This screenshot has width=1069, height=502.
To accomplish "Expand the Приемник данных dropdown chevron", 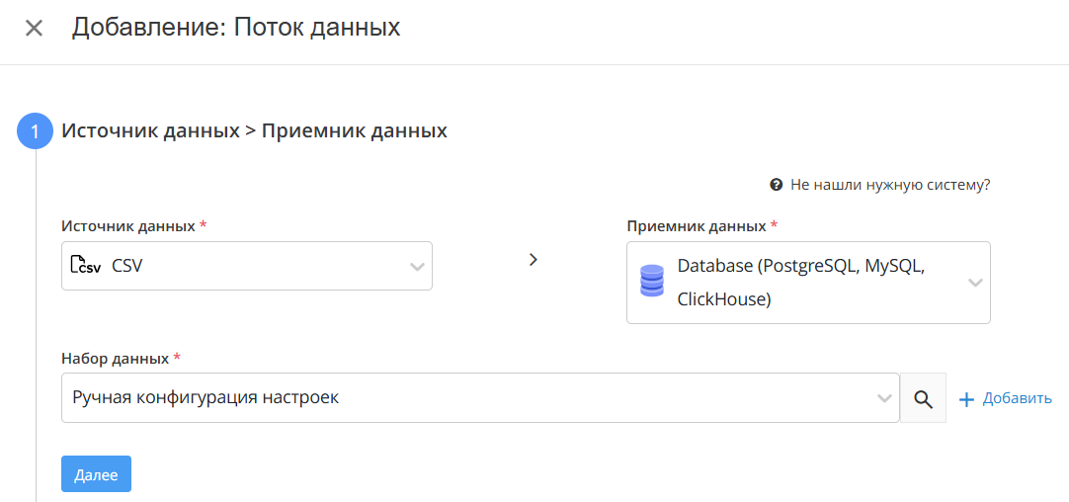I will 975,283.
